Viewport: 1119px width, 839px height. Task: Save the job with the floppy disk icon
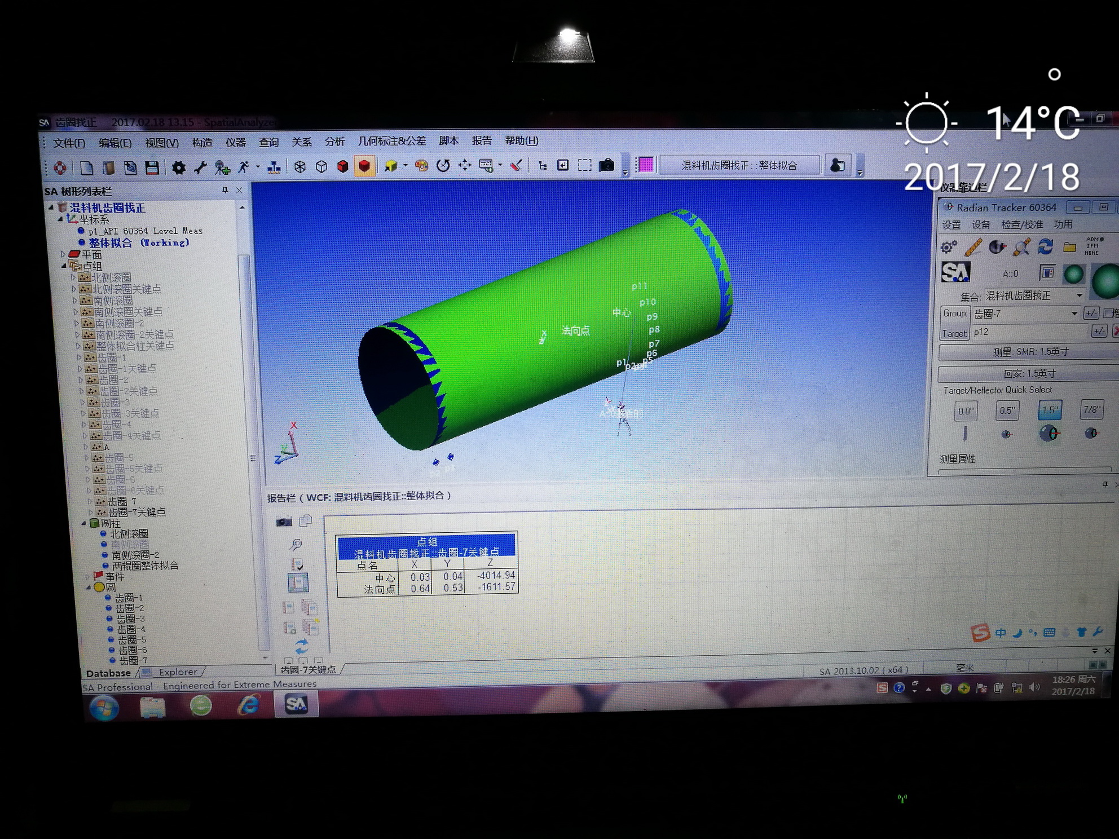pyautogui.click(x=152, y=167)
